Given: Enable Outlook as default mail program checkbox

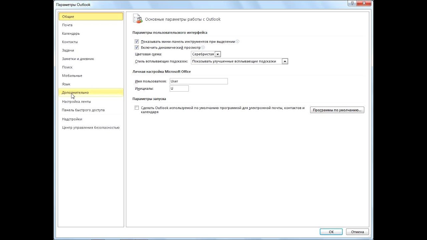Looking at the screenshot, I should pyautogui.click(x=136, y=108).
